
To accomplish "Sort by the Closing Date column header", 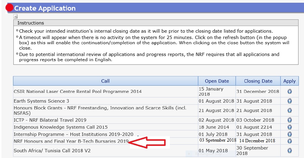I will pyautogui.click(x=258, y=81).
